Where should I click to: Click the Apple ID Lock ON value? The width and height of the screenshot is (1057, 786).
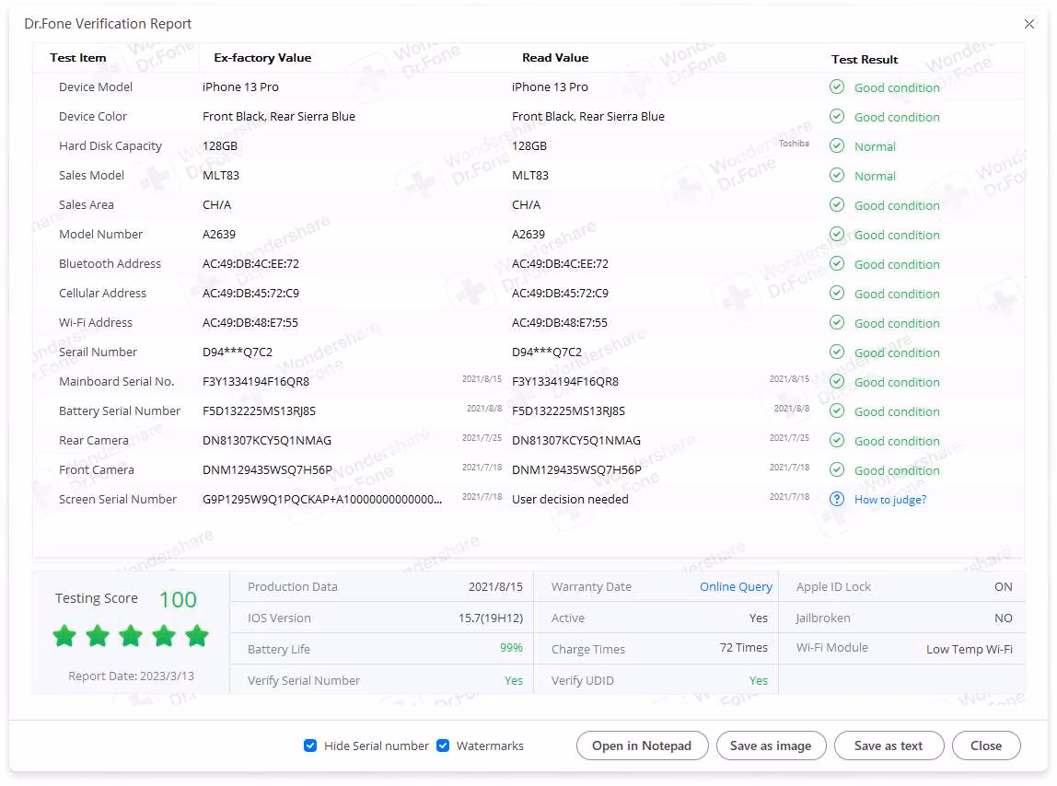coord(1003,586)
